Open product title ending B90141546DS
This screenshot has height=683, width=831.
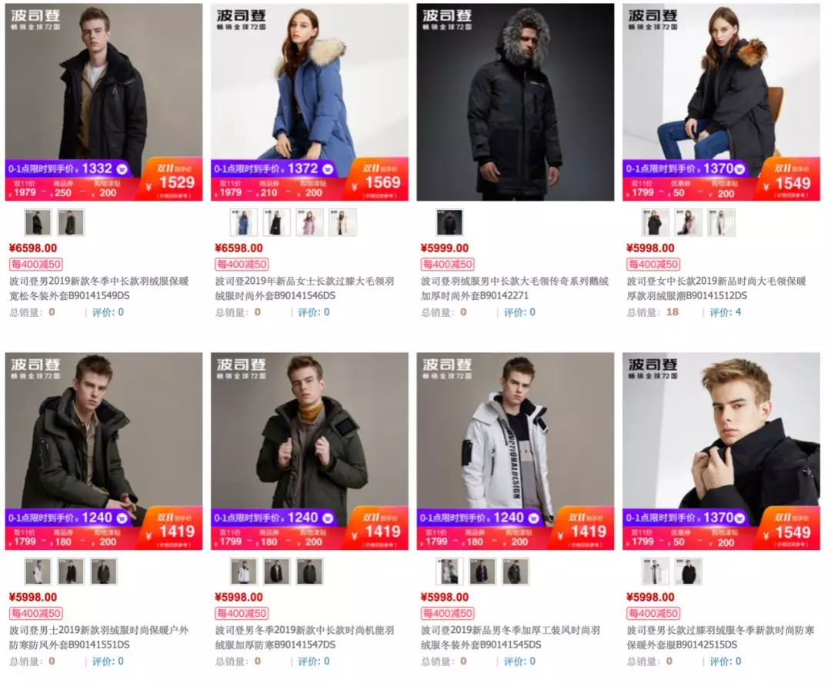305,288
